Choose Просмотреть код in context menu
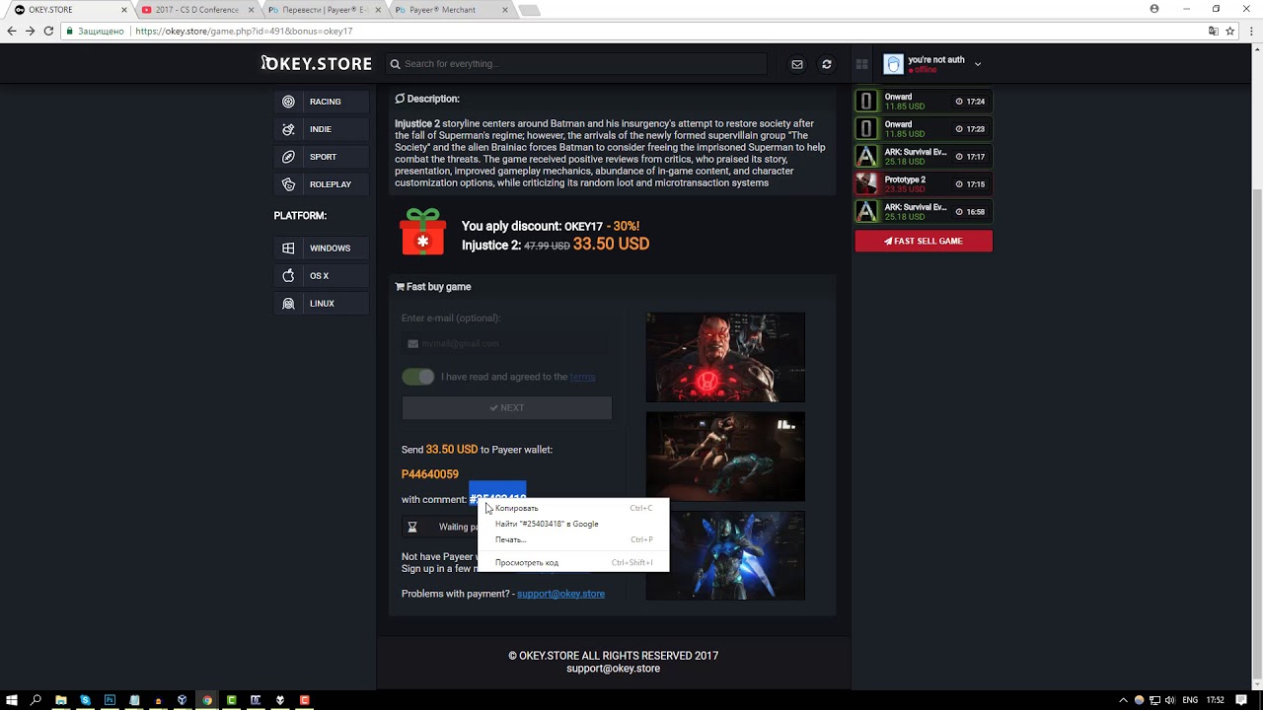 [572, 562]
